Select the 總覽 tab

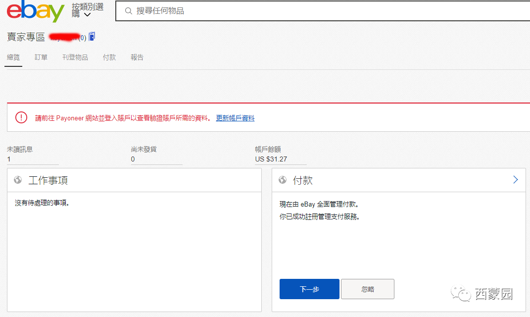pos(13,57)
